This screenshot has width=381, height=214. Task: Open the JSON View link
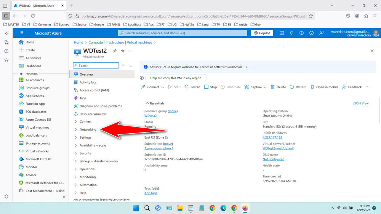click(x=360, y=103)
